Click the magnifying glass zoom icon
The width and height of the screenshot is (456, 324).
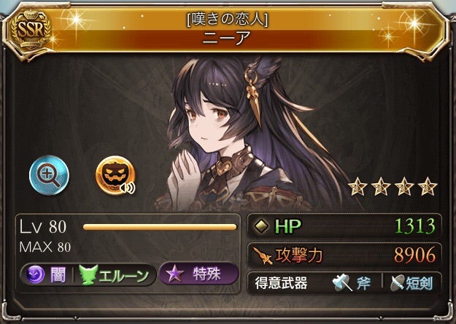[49, 175]
